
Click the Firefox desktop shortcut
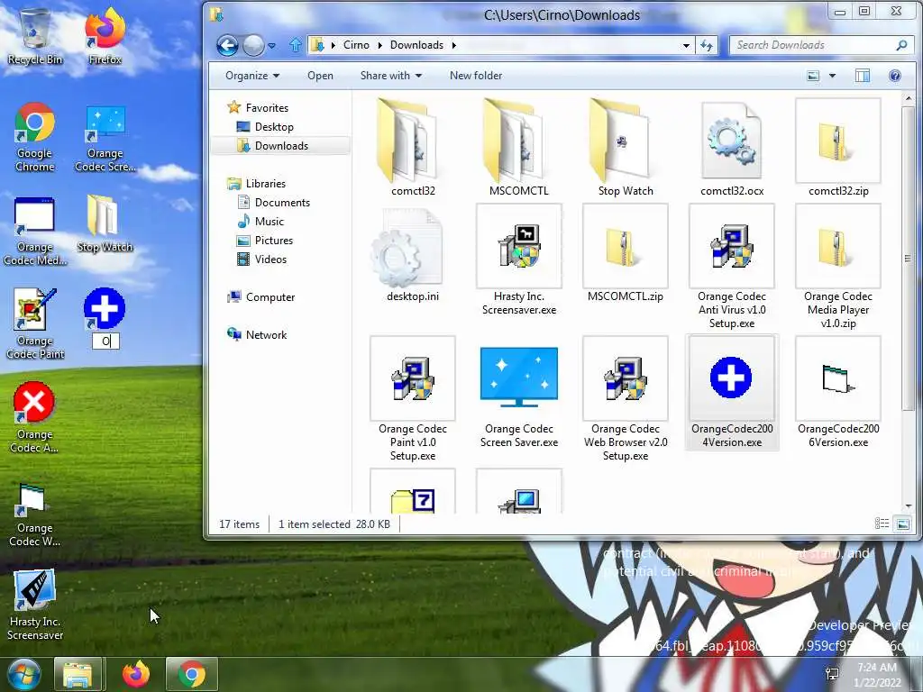coord(105,36)
